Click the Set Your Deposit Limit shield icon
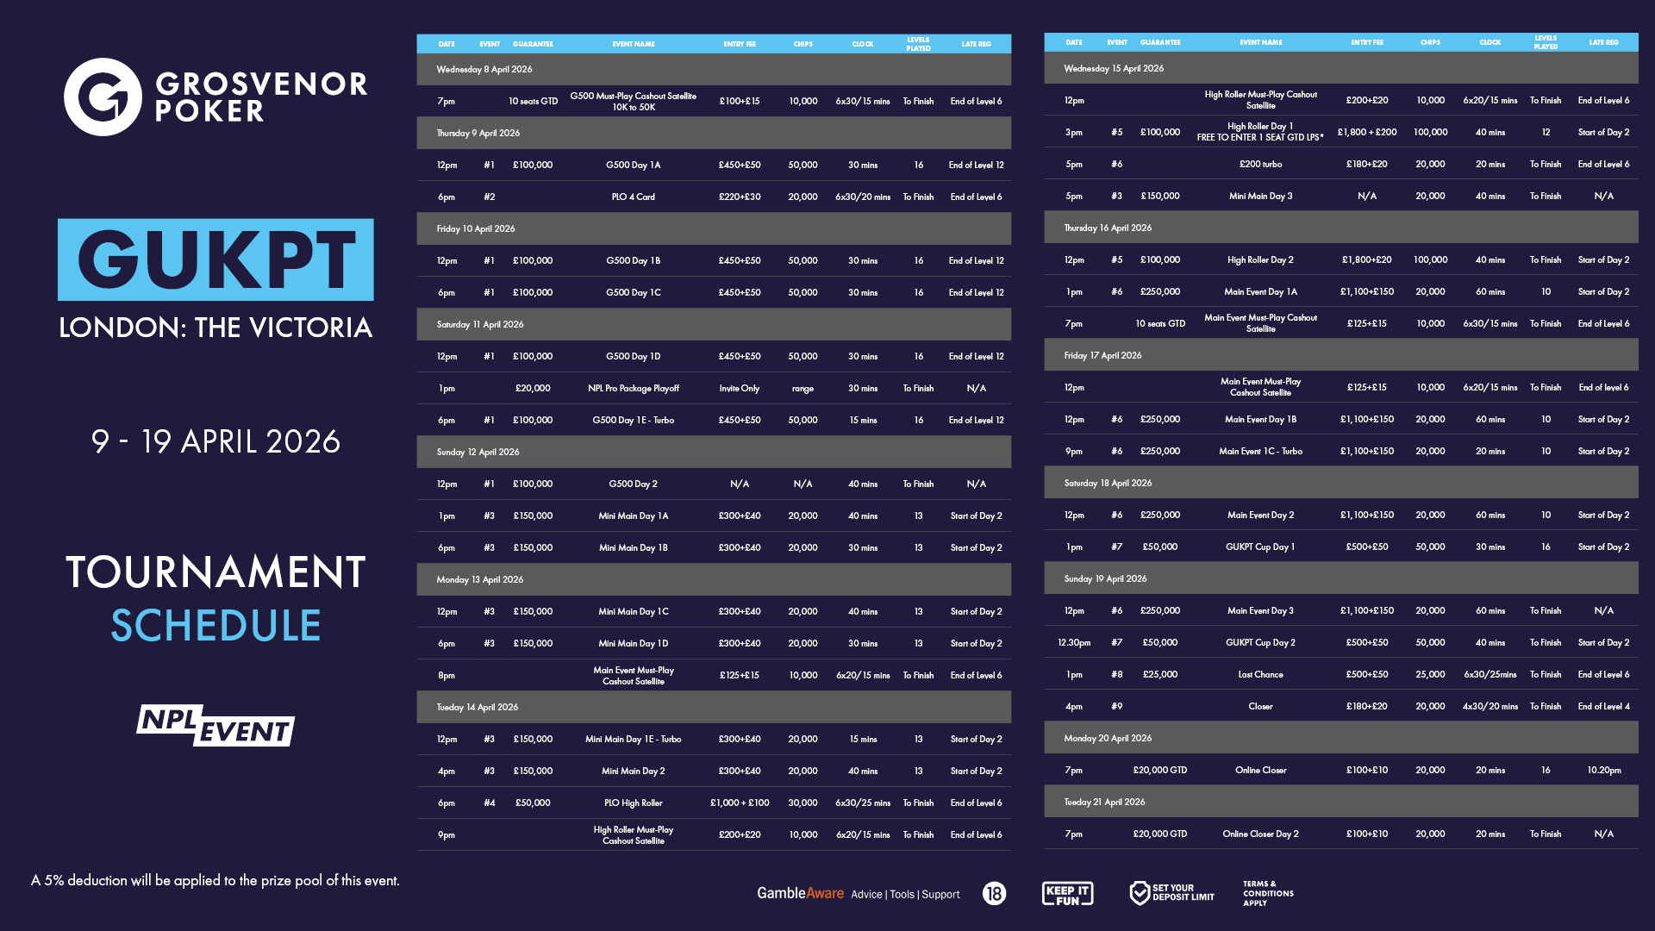 [x=1140, y=893]
